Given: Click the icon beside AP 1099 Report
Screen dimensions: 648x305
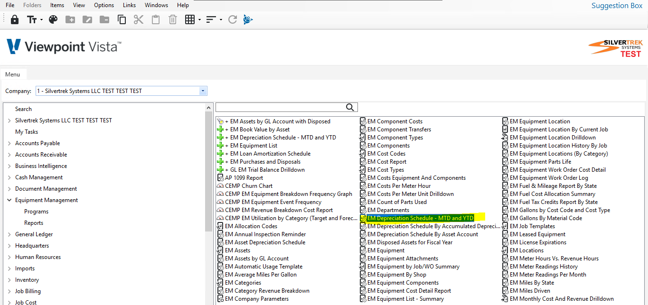Looking at the screenshot, I should point(220,178).
